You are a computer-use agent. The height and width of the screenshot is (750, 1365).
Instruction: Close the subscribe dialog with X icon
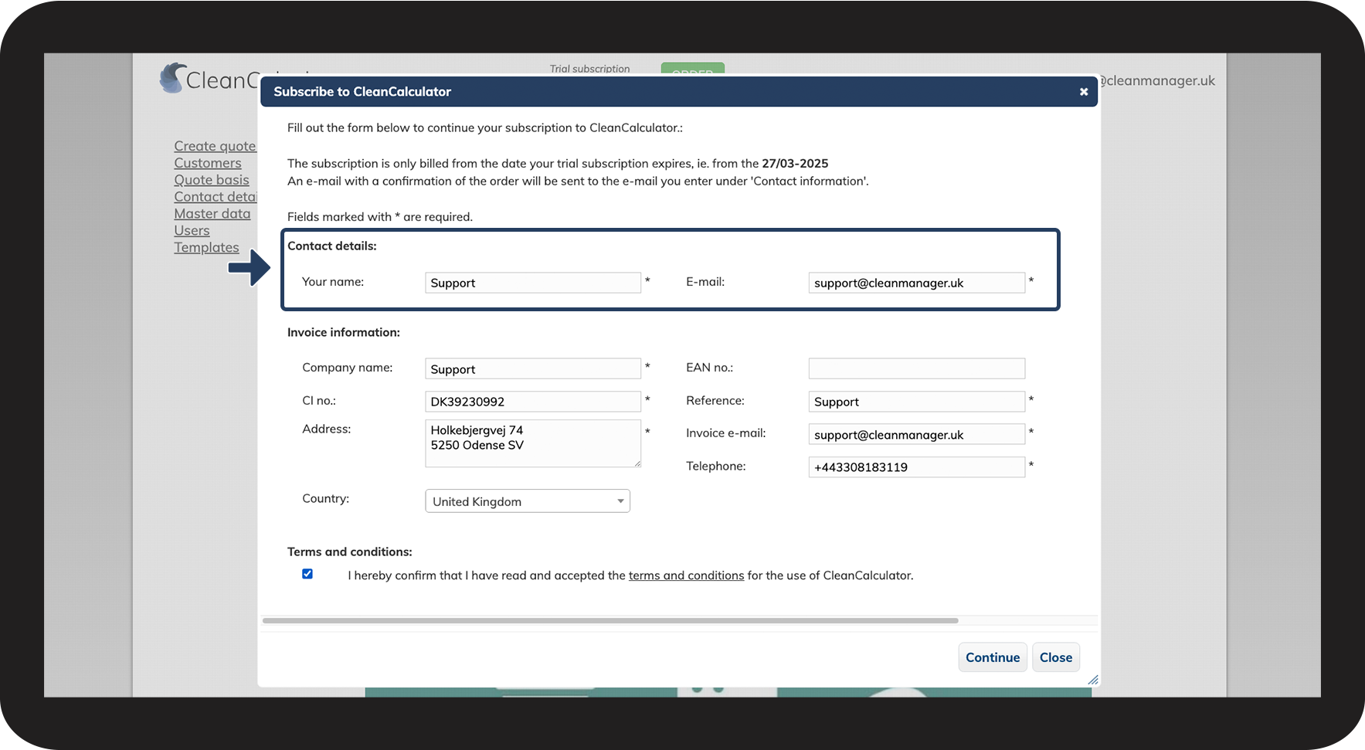tap(1083, 92)
